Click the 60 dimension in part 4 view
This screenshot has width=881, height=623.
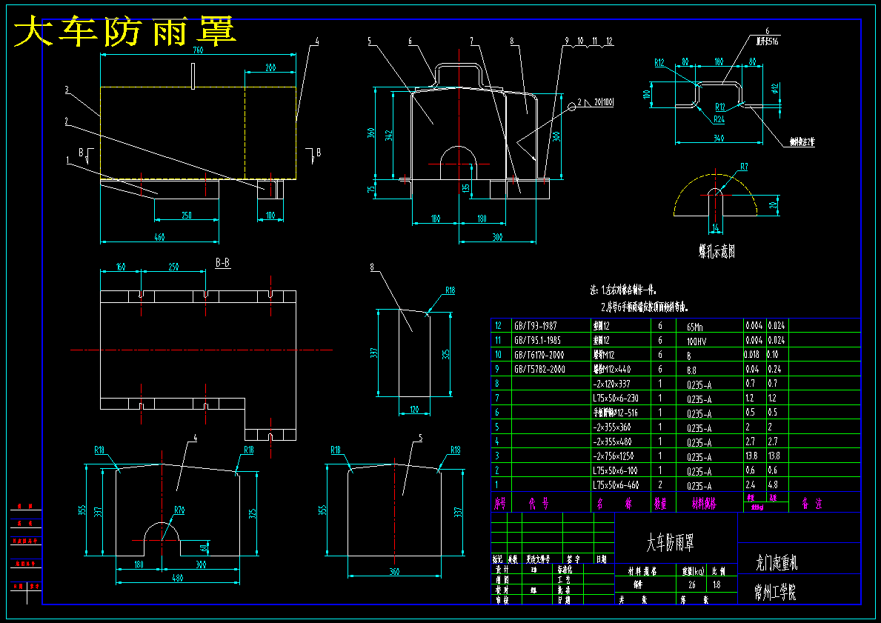(204, 547)
